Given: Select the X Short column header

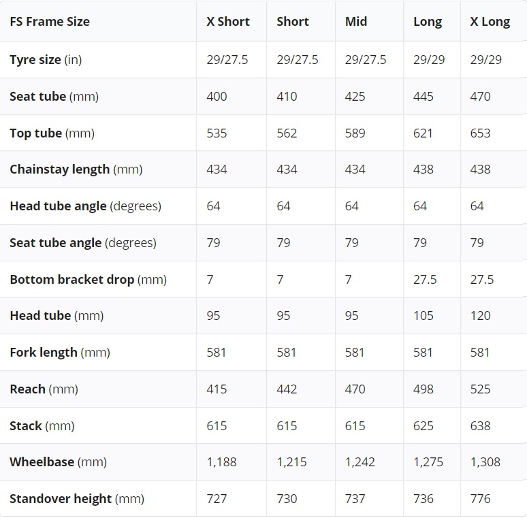Looking at the screenshot, I should pyautogui.click(x=228, y=22).
